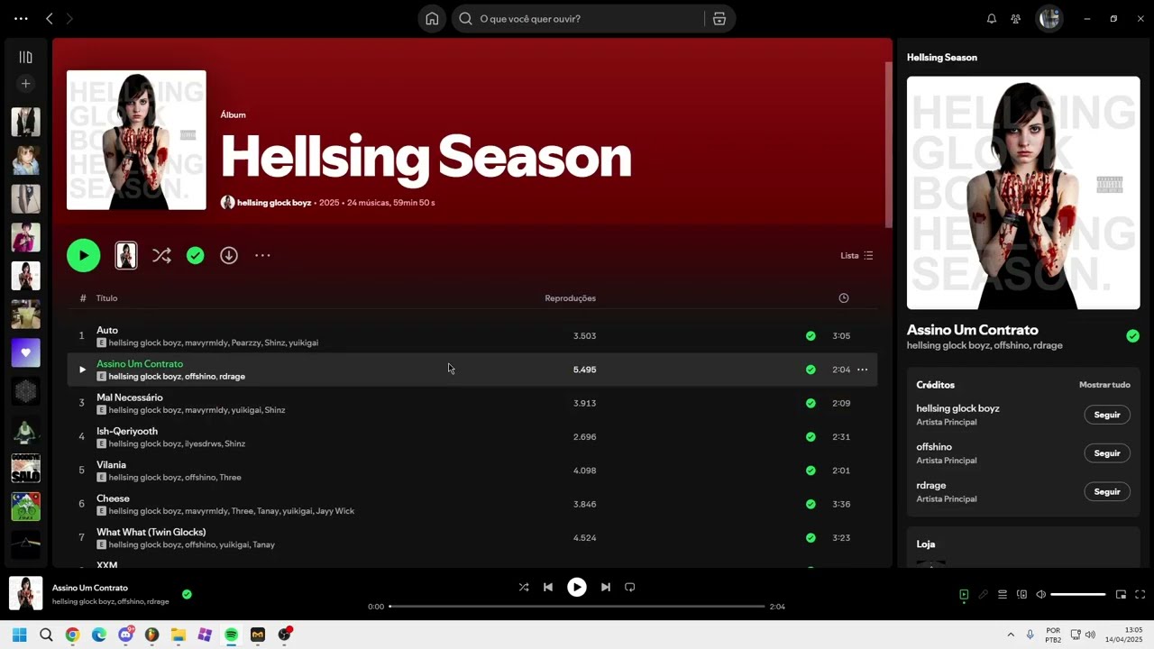Toggle saved checkmark for Auto
Image resolution: width=1154 pixels, height=649 pixels.
811,335
